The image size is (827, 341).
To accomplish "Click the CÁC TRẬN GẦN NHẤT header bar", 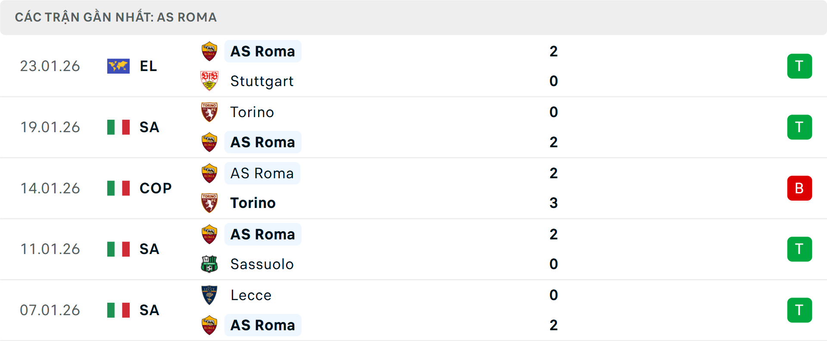I will [413, 17].
